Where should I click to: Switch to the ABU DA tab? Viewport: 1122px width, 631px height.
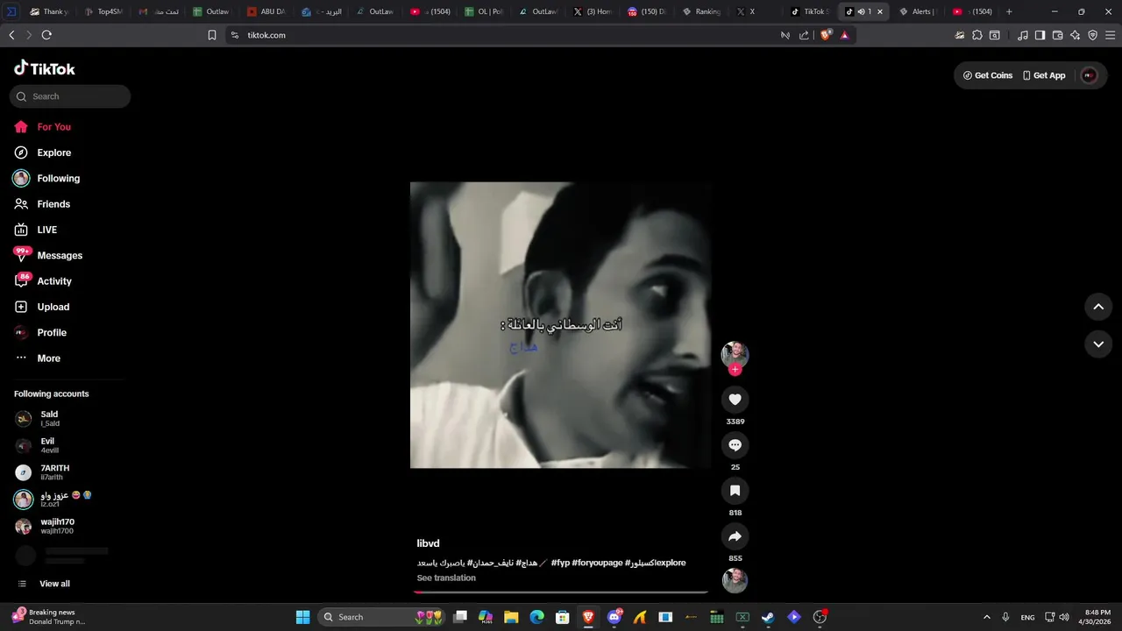pyautogui.click(x=266, y=11)
